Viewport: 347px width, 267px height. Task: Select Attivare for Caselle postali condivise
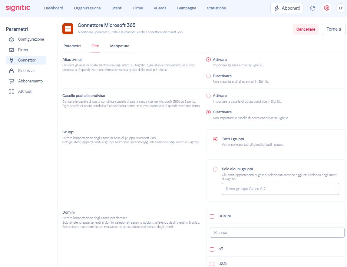point(208,96)
